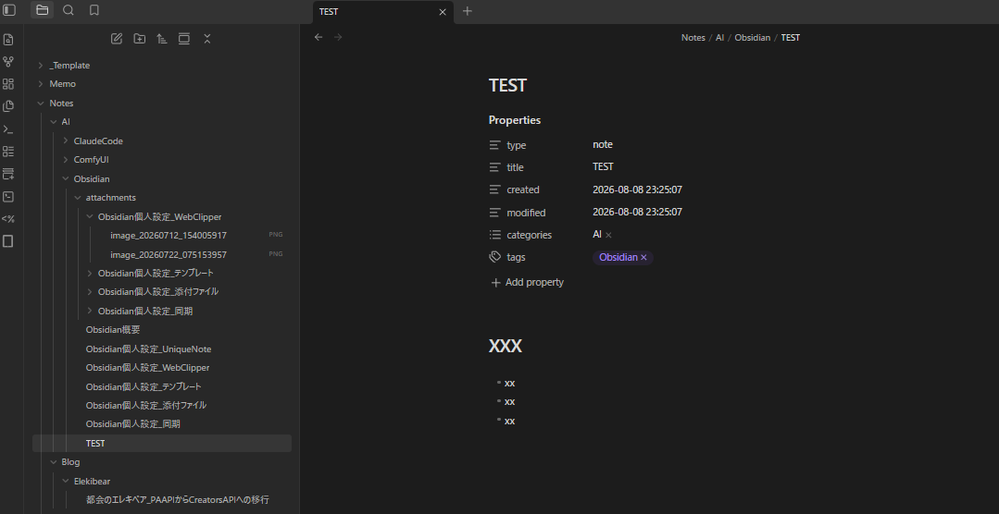This screenshot has height=514, width=999.
Task: Remove the Obsidian tag pill
Action: point(643,258)
